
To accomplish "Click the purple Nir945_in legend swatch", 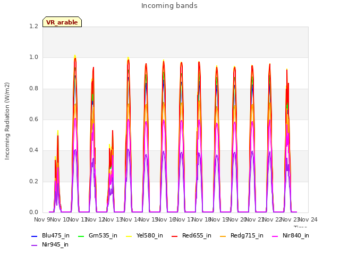I will [35, 245].
